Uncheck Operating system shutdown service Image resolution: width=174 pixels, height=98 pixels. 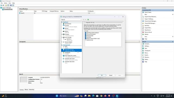[x=86, y=33]
